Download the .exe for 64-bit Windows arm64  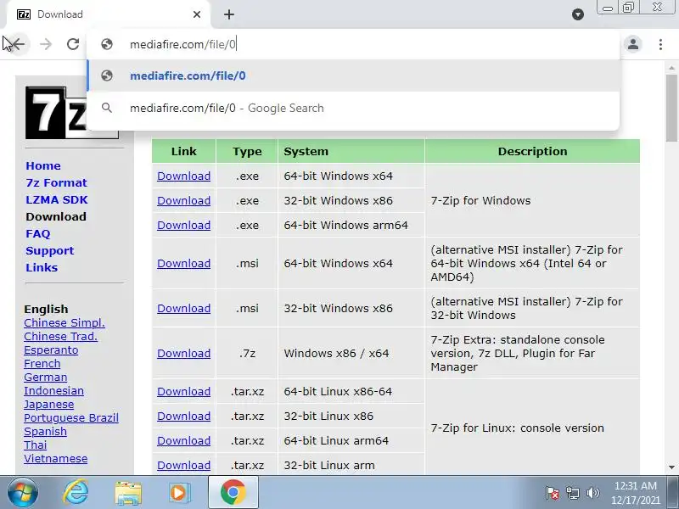[183, 226]
